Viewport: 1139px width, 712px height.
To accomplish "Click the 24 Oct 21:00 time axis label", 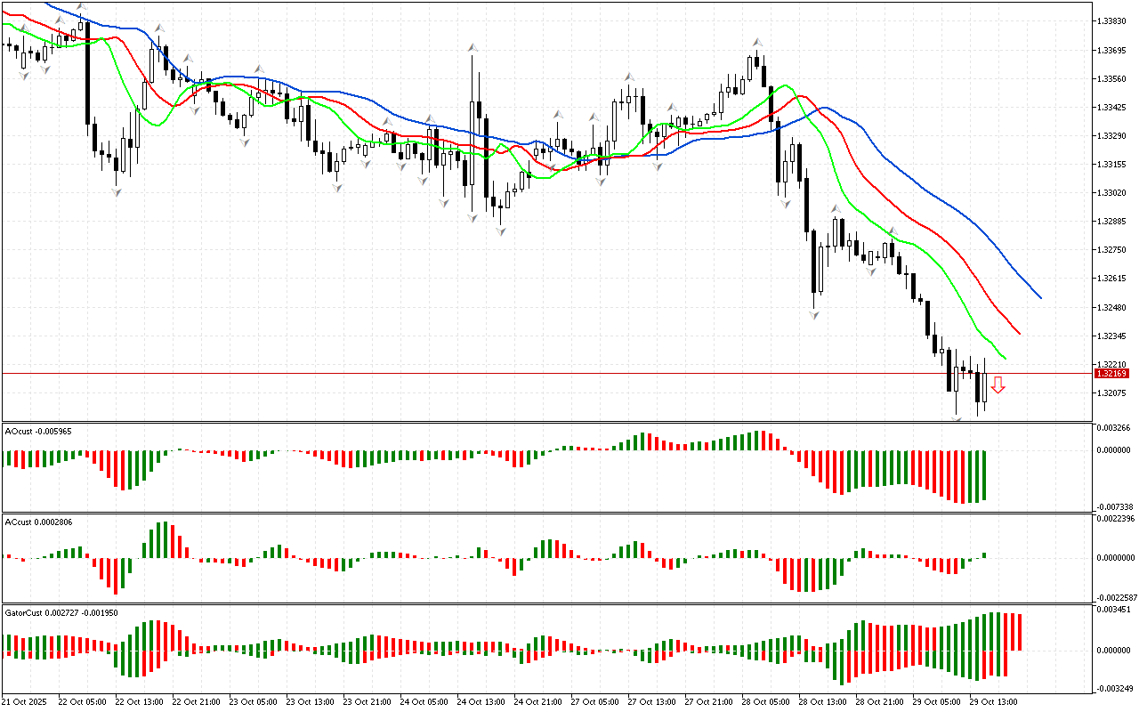I will pos(537,701).
